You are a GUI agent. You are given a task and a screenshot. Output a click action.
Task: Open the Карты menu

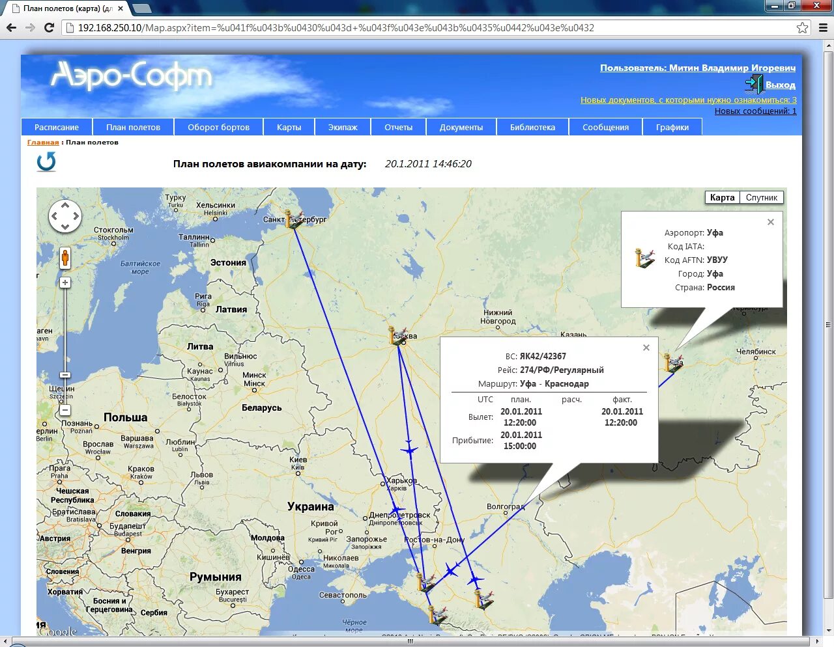289,127
